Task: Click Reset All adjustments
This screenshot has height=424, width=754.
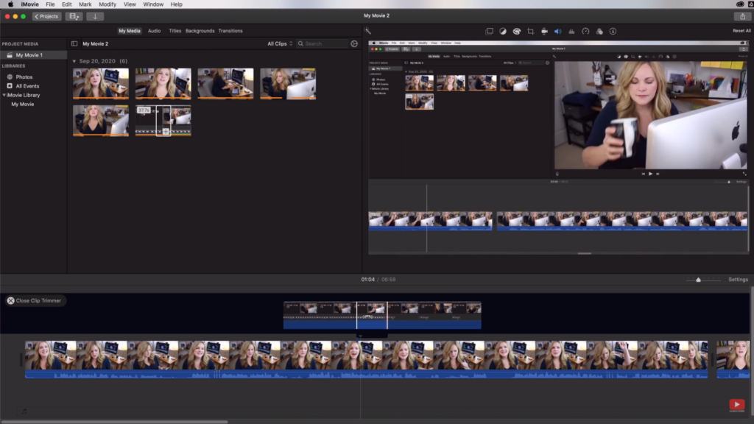Action: [x=741, y=31]
